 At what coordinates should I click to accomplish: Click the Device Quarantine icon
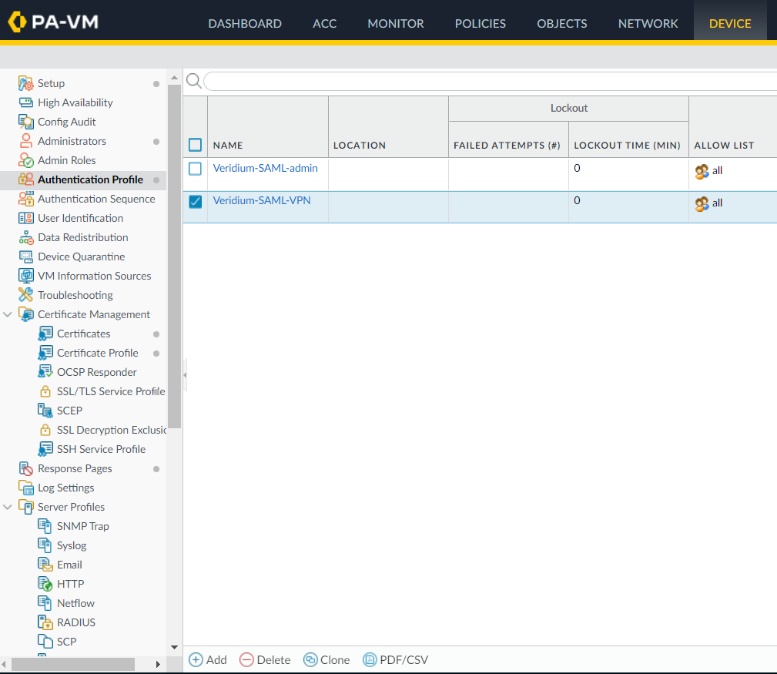click(25, 257)
